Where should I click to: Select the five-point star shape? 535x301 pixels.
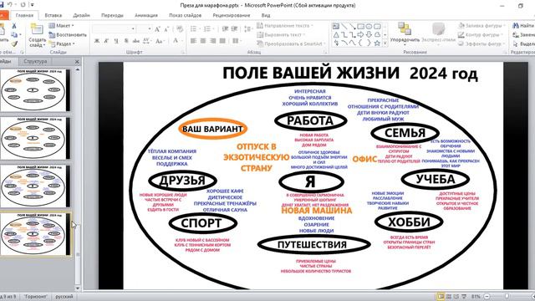tap(377, 43)
